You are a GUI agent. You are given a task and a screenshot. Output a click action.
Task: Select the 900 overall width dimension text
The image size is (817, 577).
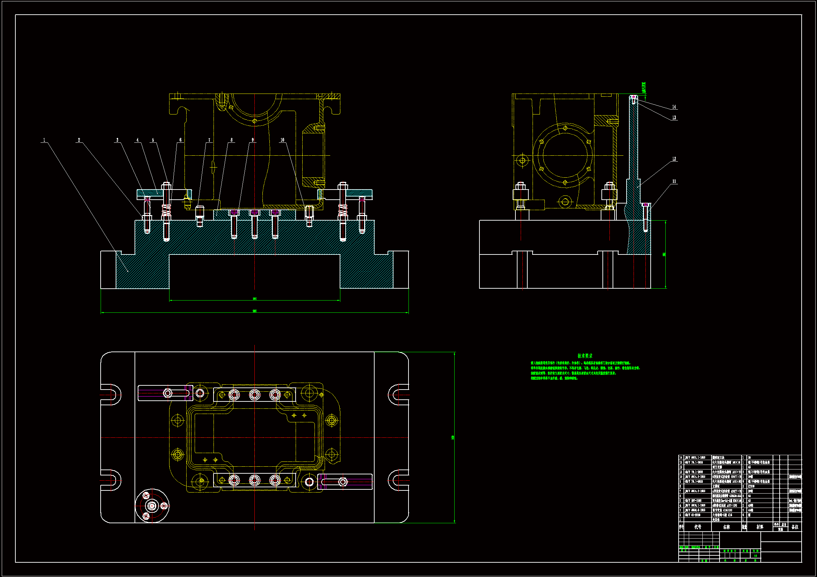click(x=255, y=311)
